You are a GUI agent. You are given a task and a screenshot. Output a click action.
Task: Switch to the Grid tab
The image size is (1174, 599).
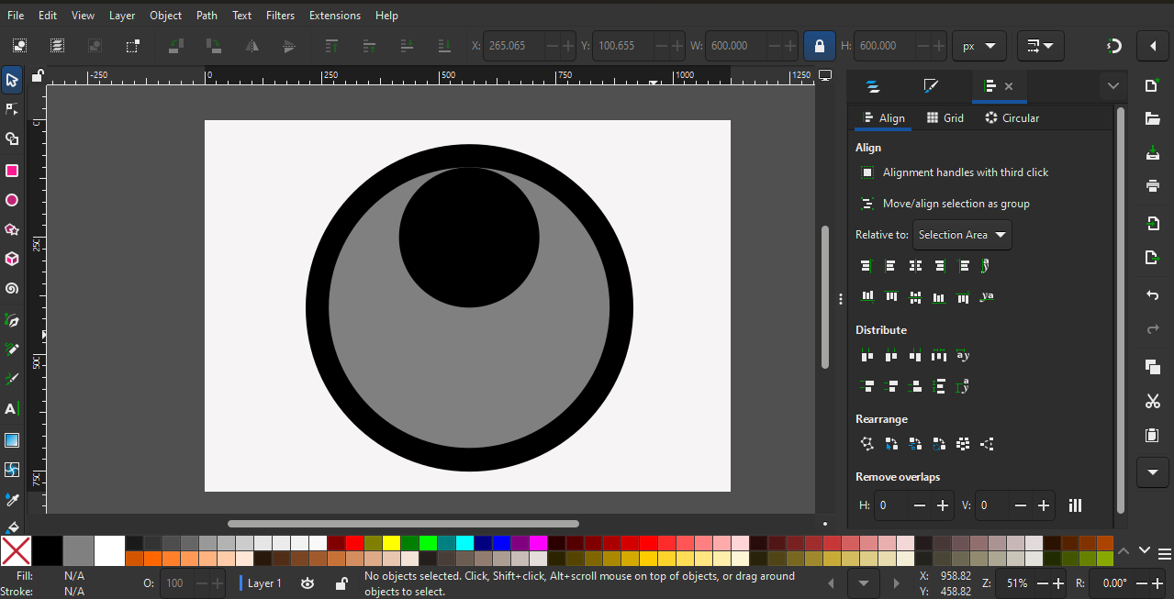(945, 118)
